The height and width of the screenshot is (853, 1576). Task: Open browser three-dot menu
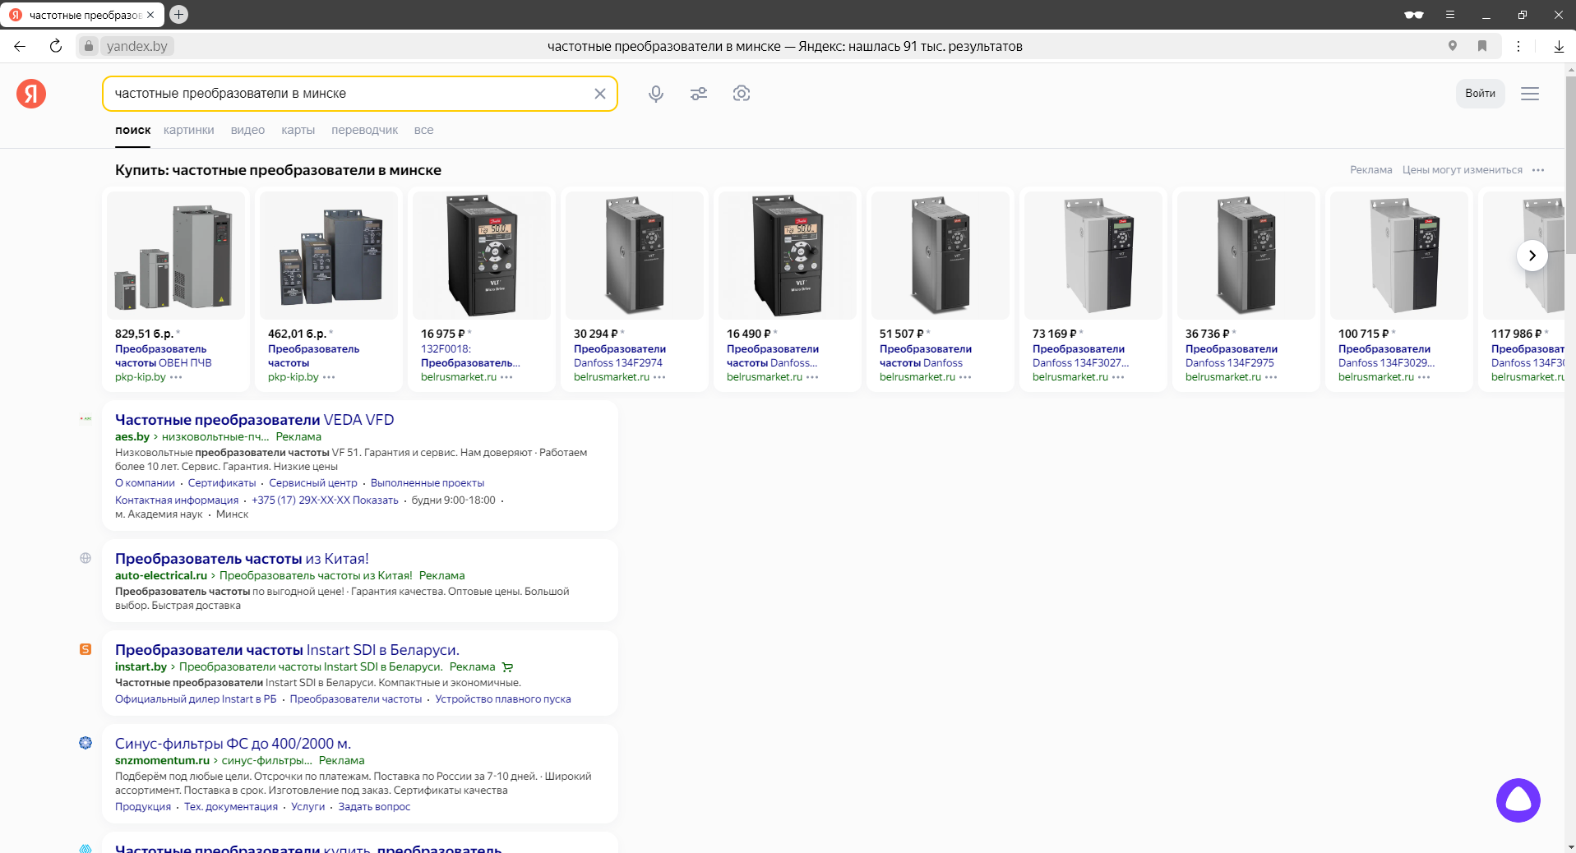(x=1518, y=46)
